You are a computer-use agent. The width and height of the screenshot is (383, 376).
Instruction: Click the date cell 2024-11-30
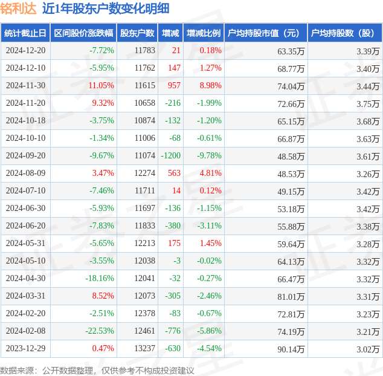click(25, 86)
